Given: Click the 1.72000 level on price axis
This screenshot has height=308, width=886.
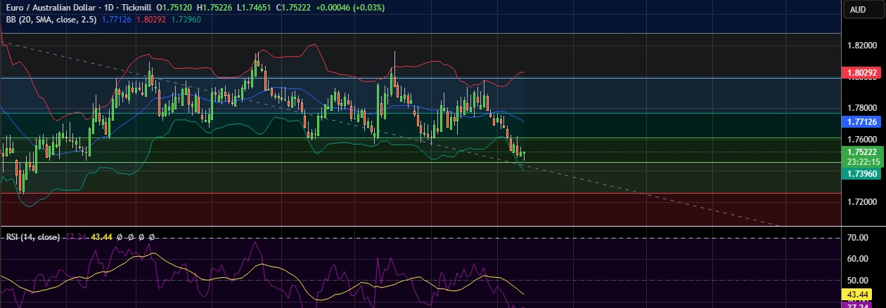Looking at the screenshot, I should coord(861,202).
